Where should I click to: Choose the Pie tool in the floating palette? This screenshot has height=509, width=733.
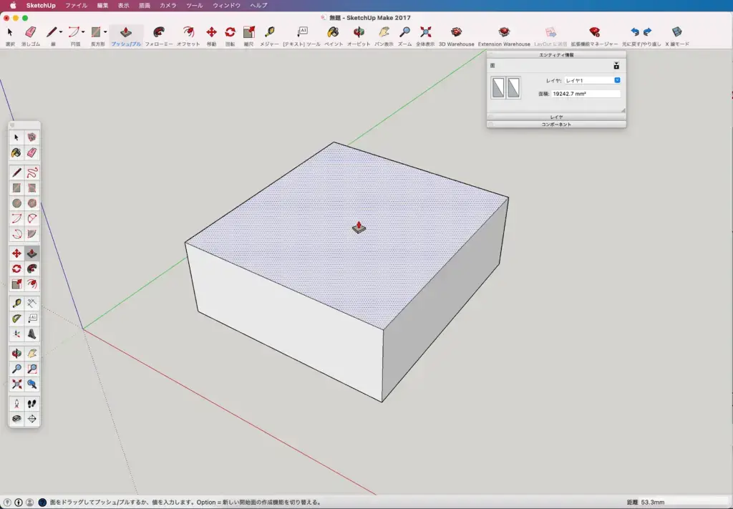31,233
